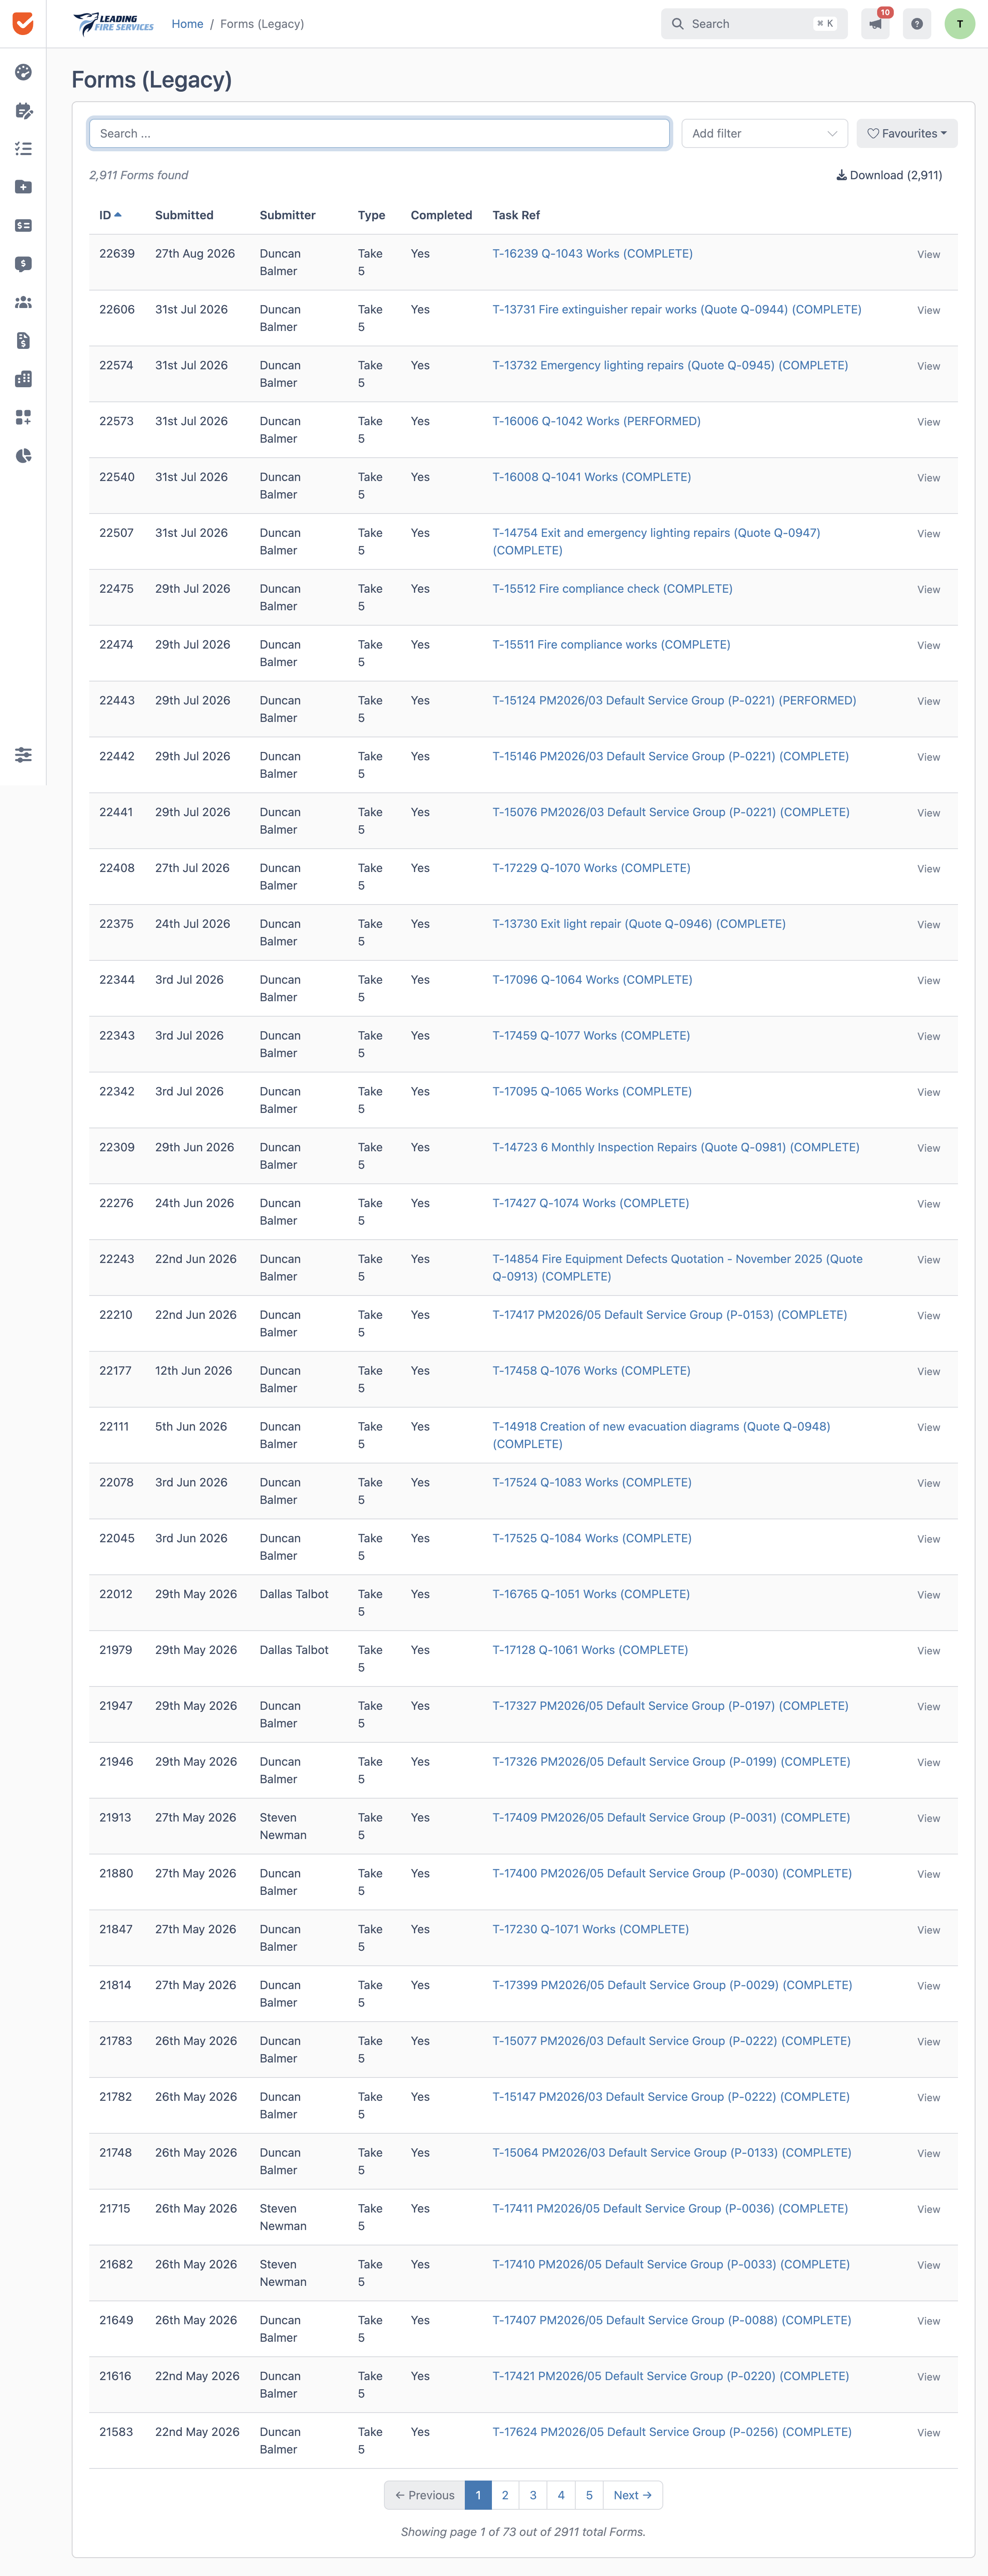Download all 2,911 forms
Image resolution: width=988 pixels, height=2576 pixels.
click(889, 175)
